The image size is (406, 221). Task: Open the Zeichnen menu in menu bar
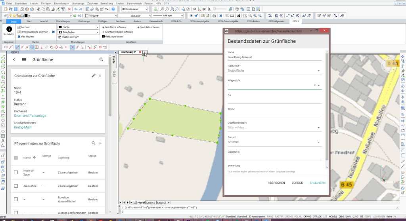[92, 4]
